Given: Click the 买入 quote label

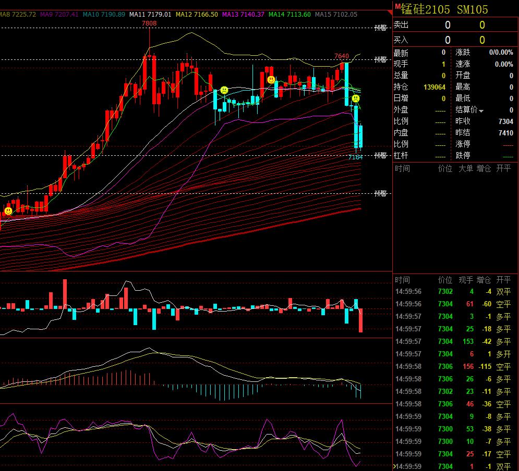Looking at the screenshot, I should click(401, 40).
